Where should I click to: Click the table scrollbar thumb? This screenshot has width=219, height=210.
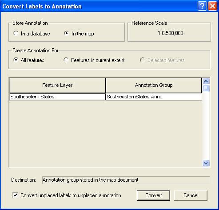(x=206, y=88)
